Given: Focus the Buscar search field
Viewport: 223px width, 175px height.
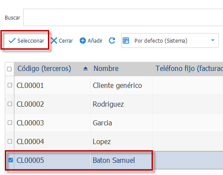Looking at the screenshot, I should (123, 17).
